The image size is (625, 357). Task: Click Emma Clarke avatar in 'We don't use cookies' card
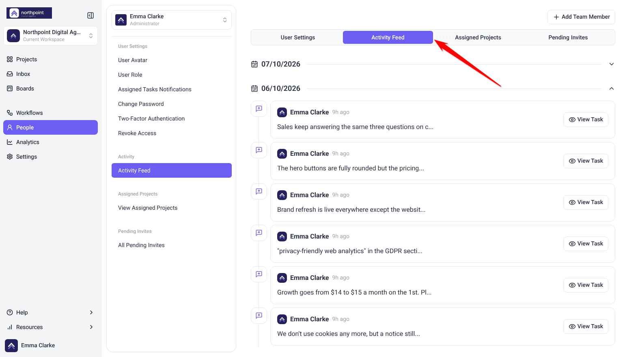pos(282,319)
